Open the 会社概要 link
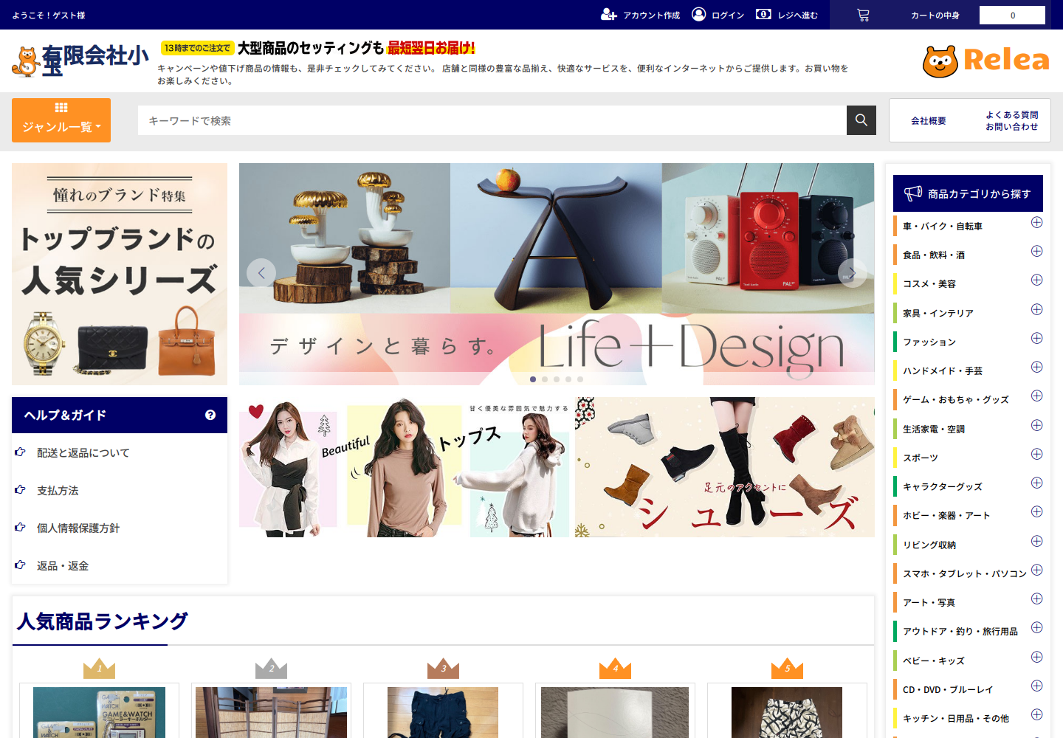The width and height of the screenshot is (1063, 738). [x=928, y=120]
